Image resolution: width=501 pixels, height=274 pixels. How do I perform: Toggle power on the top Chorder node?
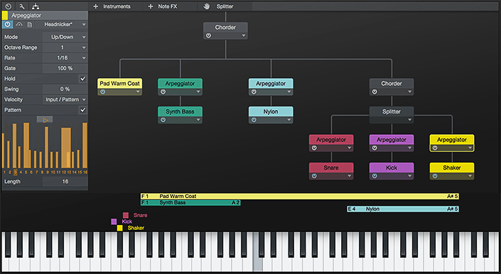click(208, 35)
